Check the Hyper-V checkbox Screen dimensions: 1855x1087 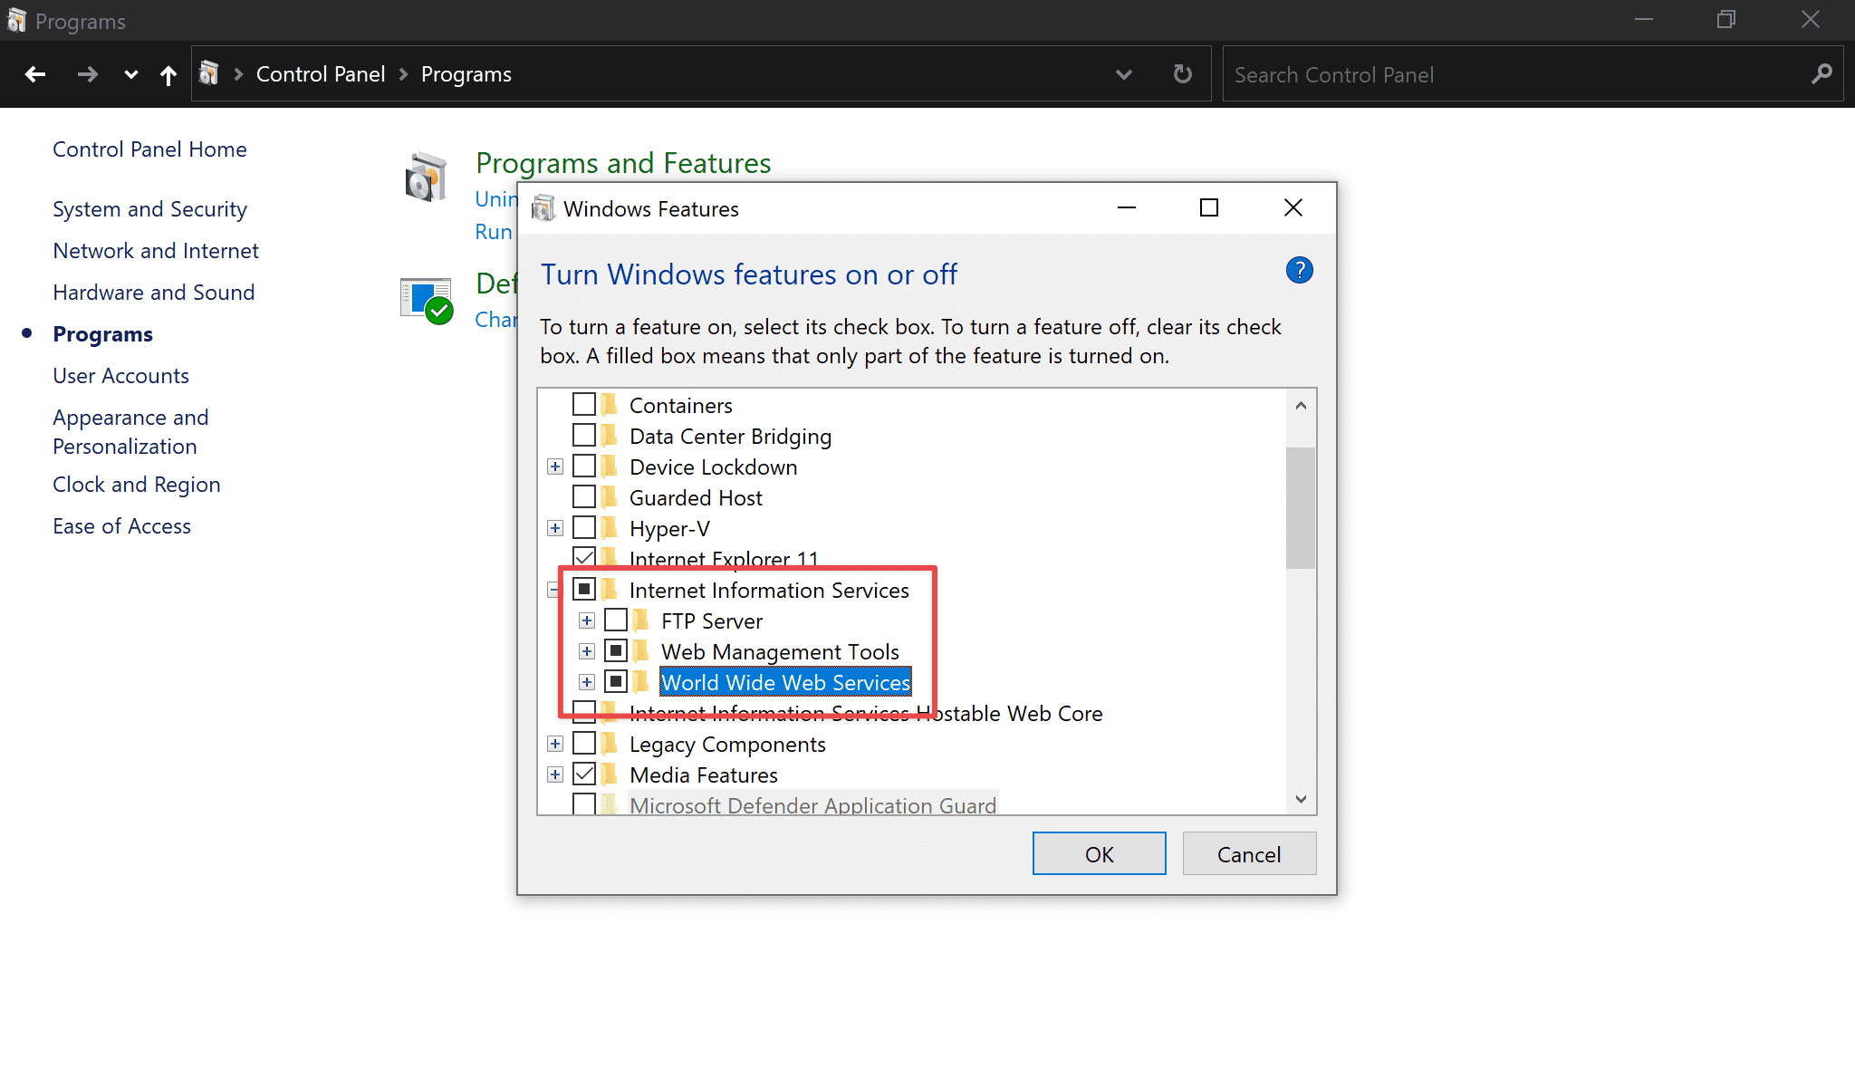[x=584, y=528]
